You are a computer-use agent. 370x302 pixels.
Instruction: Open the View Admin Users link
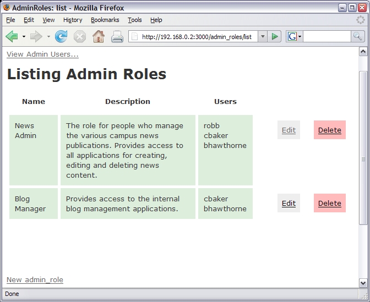pos(42,54)
